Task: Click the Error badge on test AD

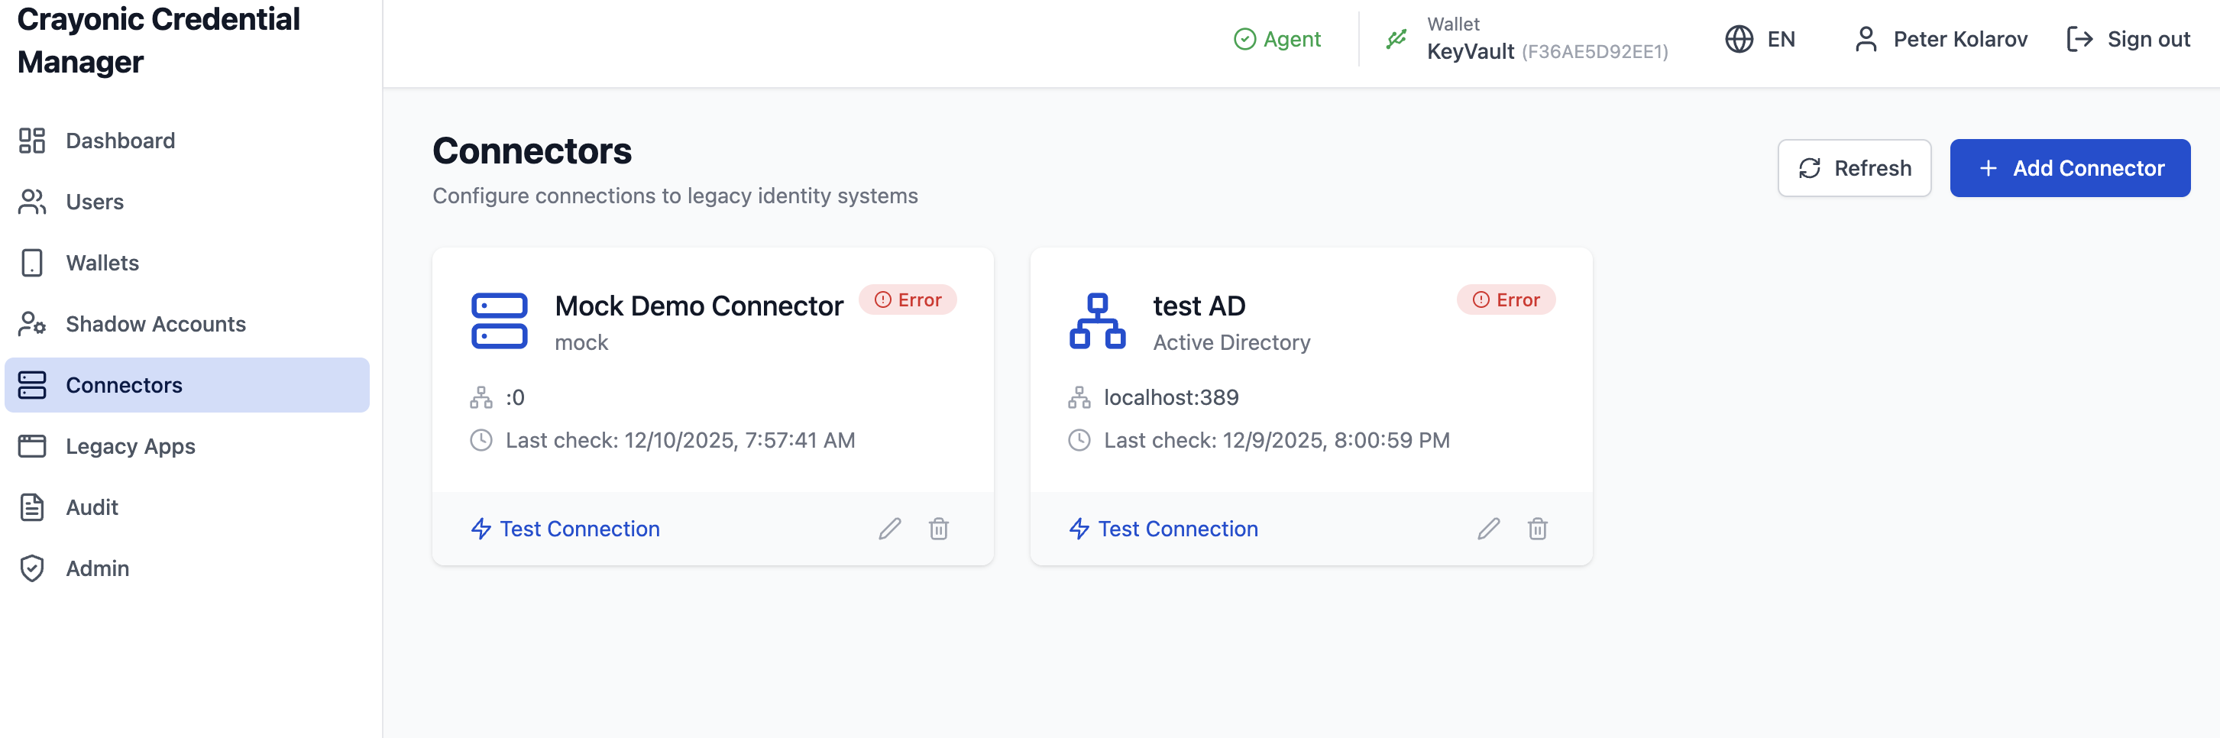Action: click(x=1506, y=300)
